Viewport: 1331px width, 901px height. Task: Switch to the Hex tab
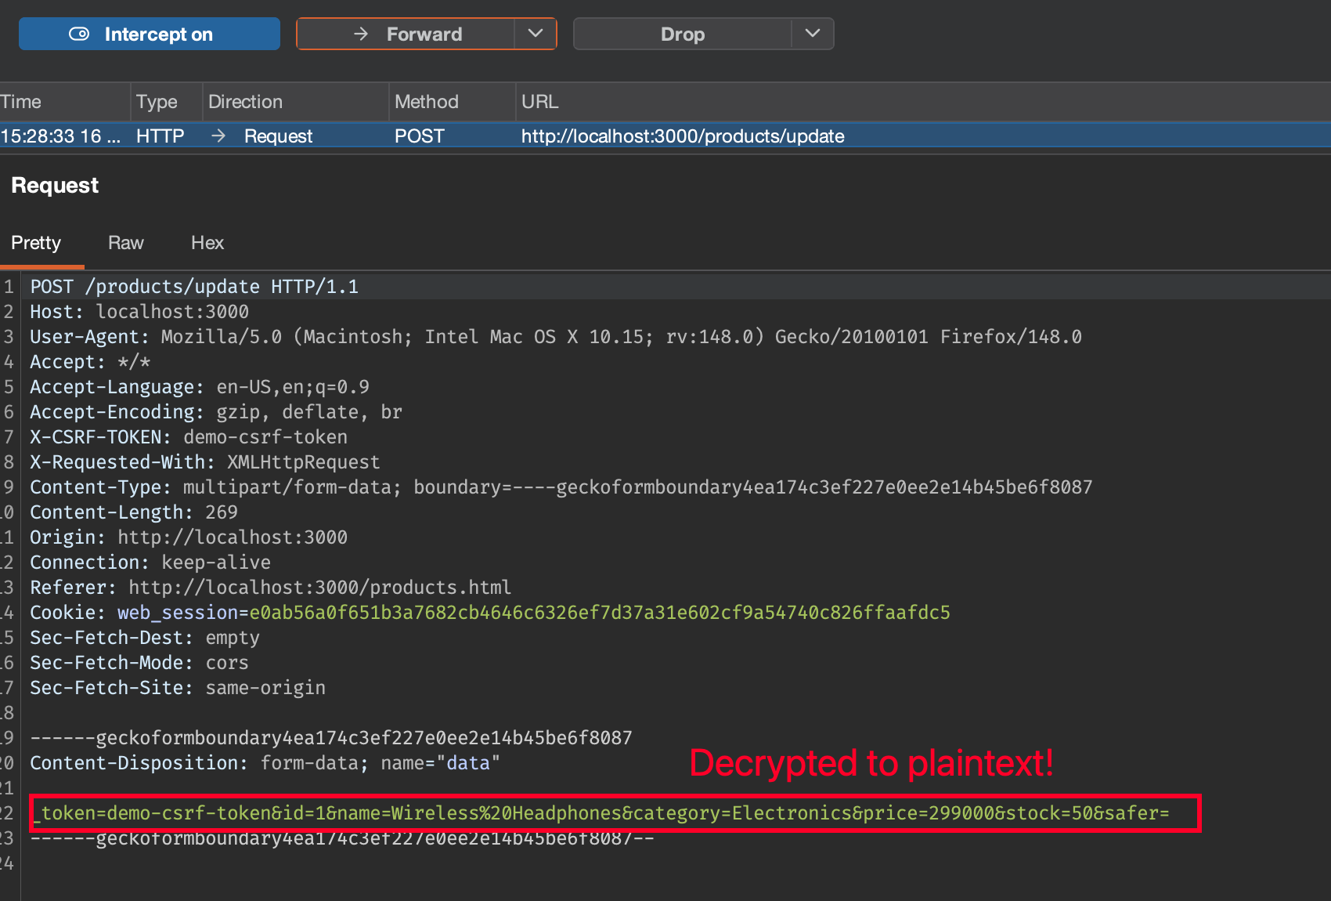tap(207, 243)
